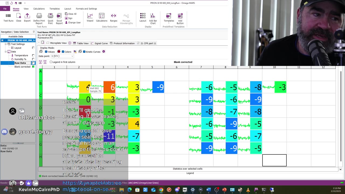
Task: Click Change User
Action: [x=73, y=23]
